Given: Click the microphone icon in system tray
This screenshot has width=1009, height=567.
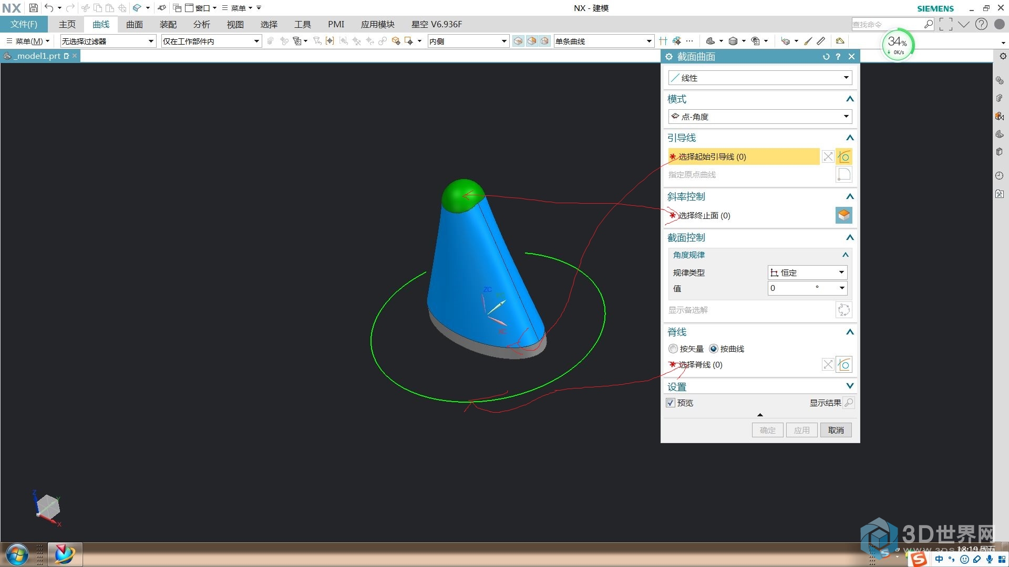Looking at the screenshot, I should click(x=990, y=560).
